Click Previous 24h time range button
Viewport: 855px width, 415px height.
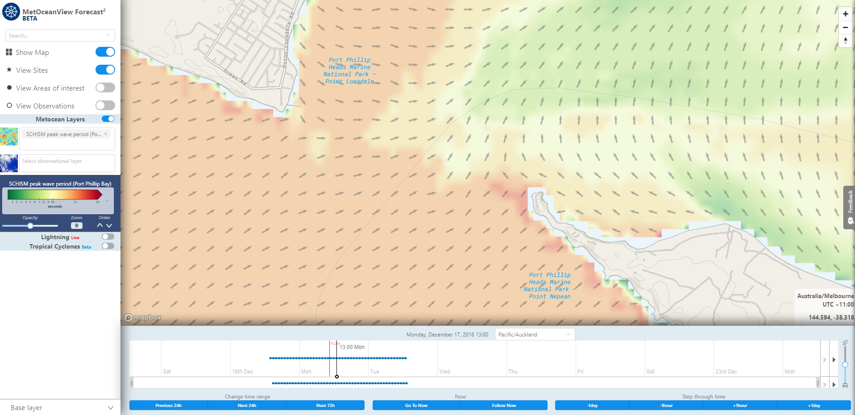pos(168,405)
